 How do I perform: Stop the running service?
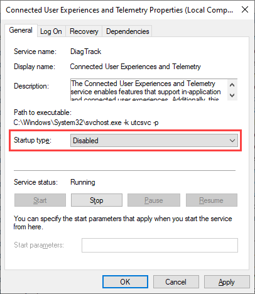97,200
